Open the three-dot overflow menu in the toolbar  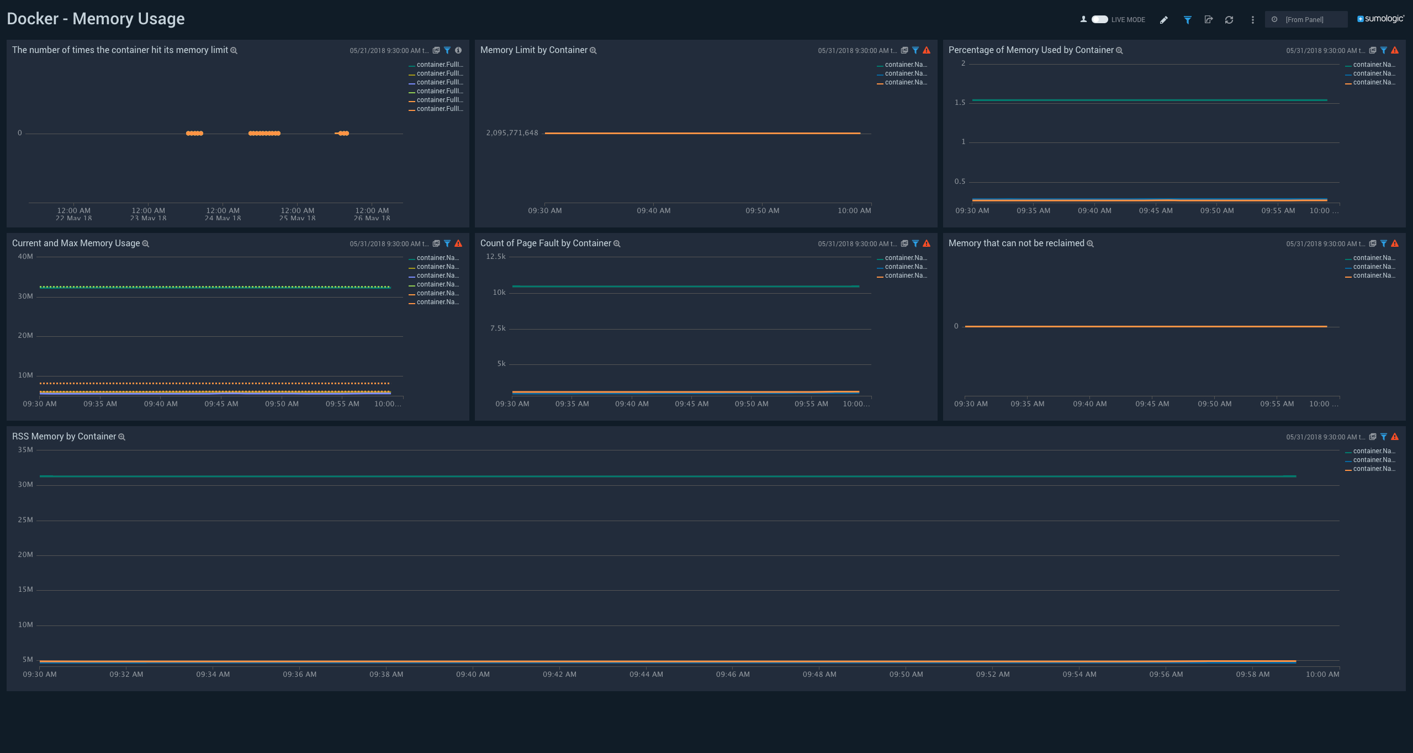click(x=1252, y=19)
